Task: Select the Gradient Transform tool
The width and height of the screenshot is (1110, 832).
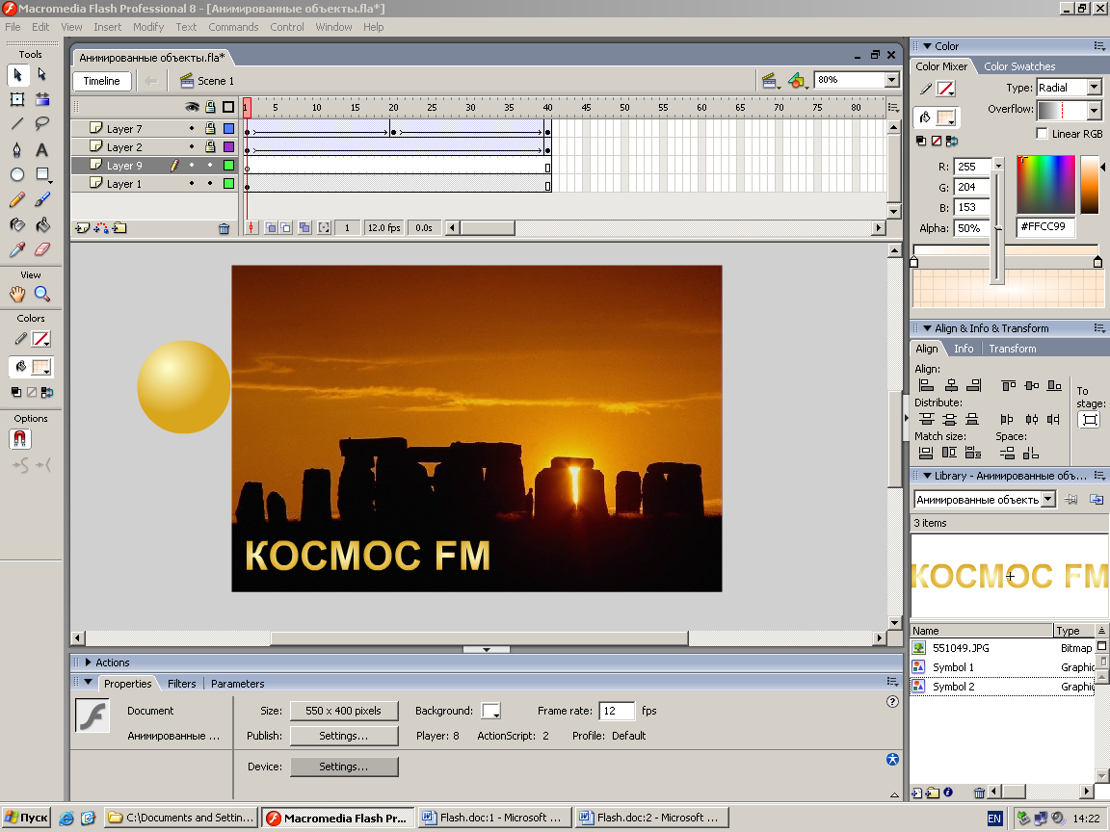Action: click(x=42, y=99)
